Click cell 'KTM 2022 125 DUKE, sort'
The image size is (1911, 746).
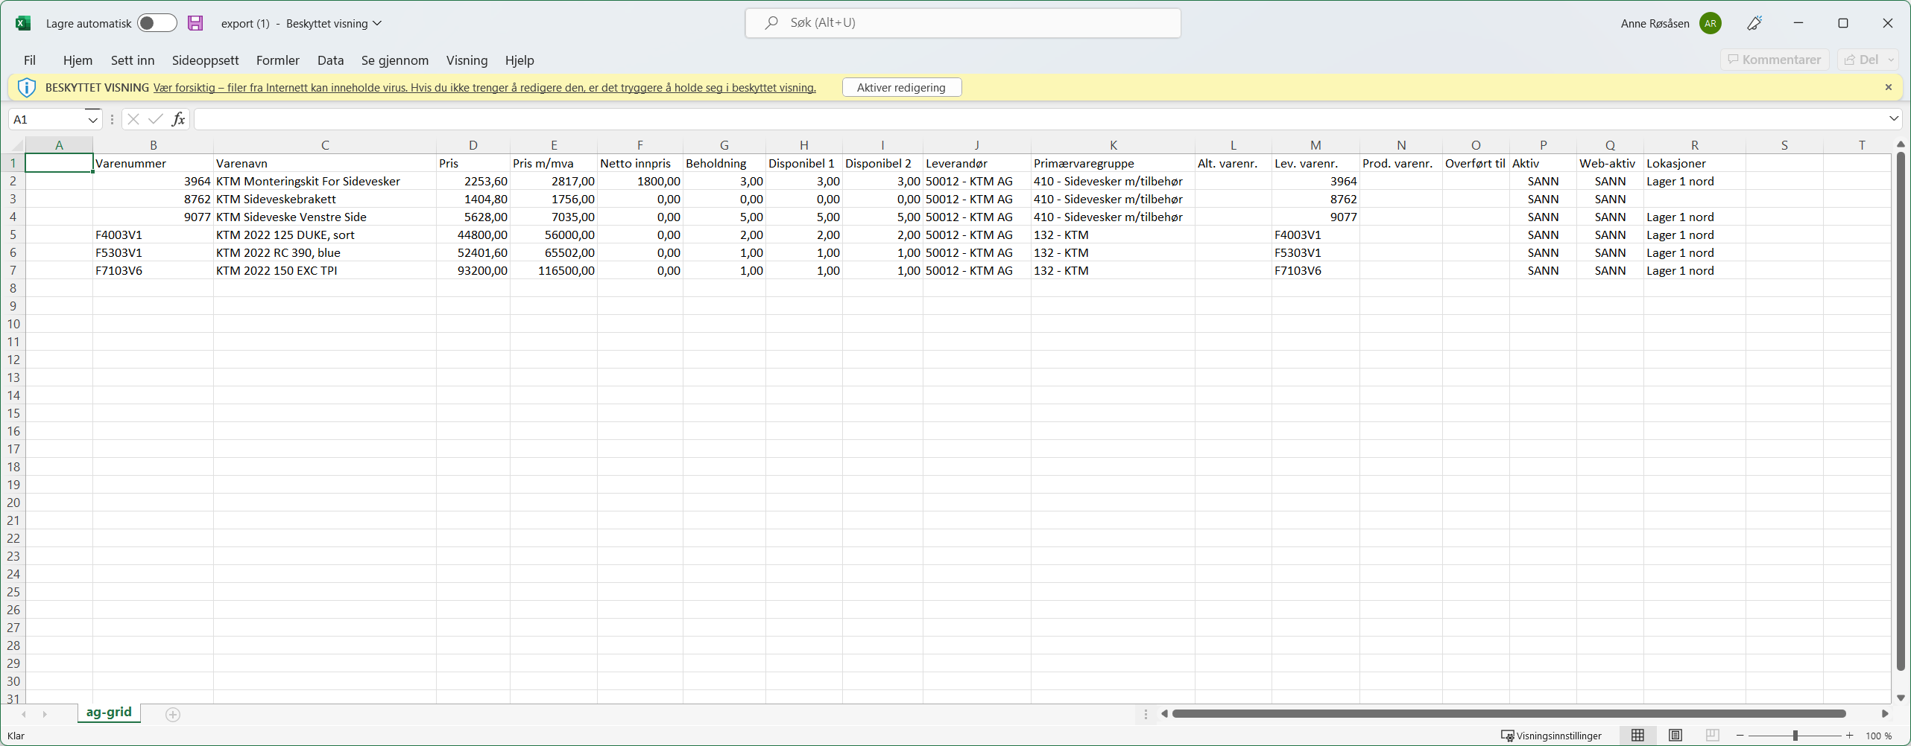tap(325, 235)
